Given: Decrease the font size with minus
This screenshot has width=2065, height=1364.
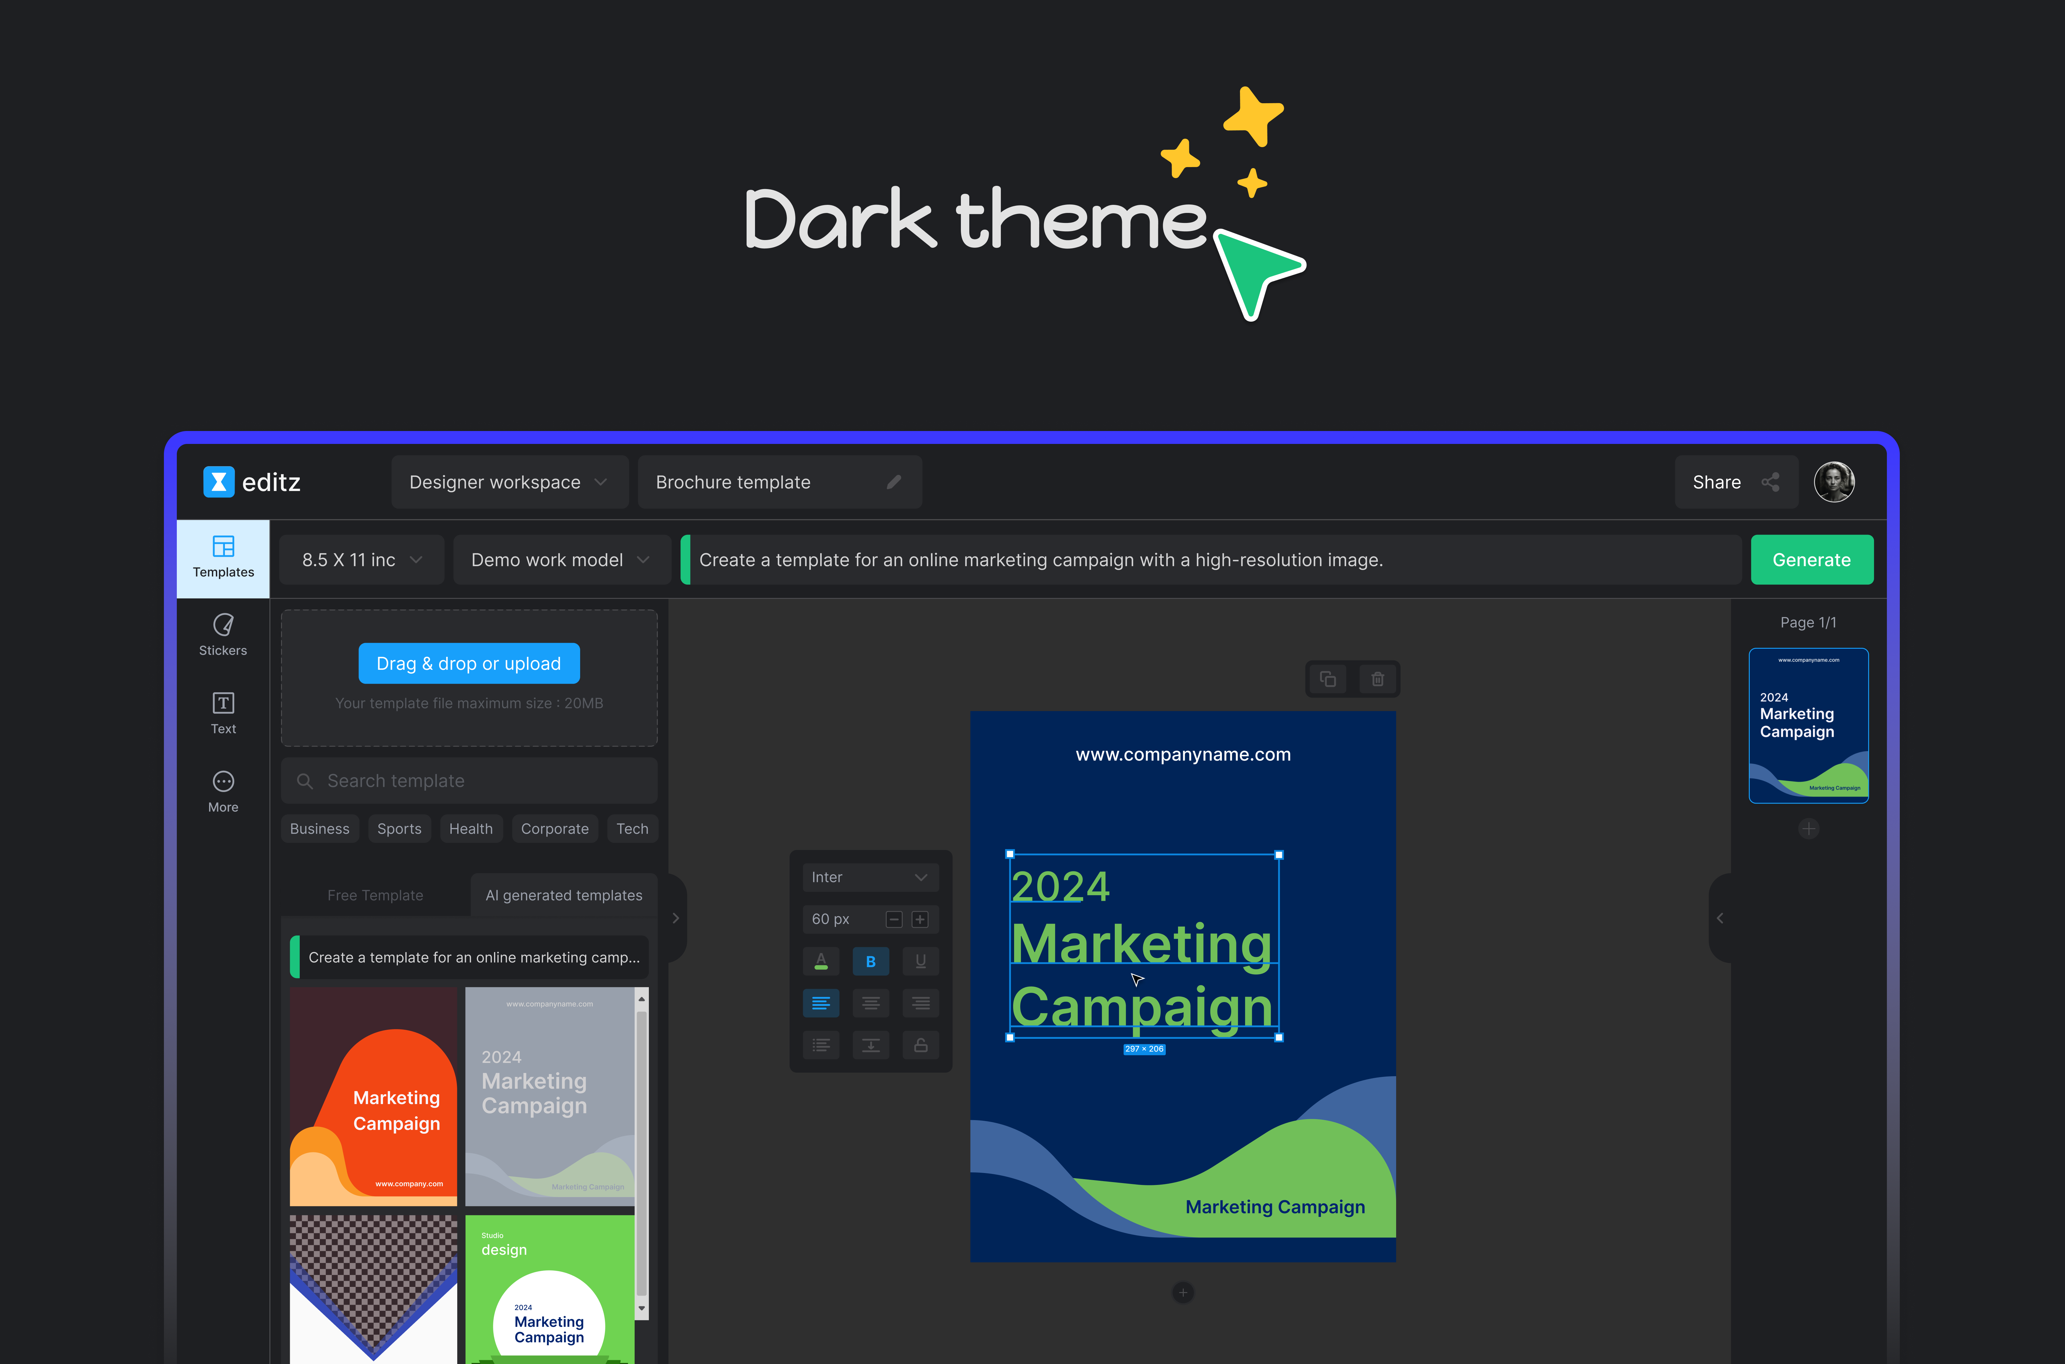Looking at the screenshot, I should [893, 919].
